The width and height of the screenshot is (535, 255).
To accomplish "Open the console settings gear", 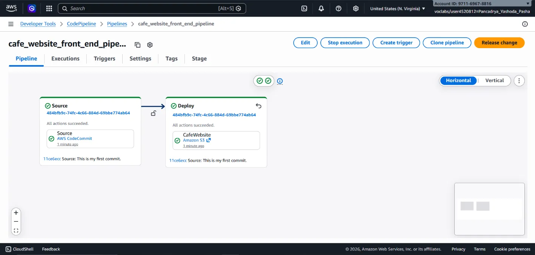I will point(355,8).
